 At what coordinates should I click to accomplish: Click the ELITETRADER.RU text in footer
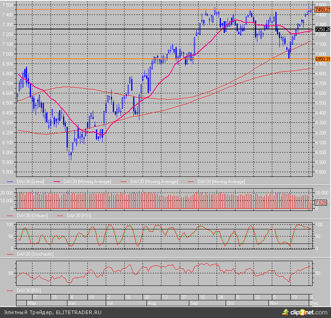point(78,312)
